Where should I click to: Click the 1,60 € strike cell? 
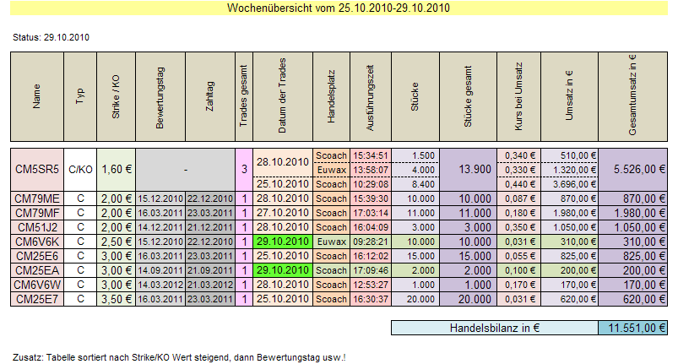point(116,169)
